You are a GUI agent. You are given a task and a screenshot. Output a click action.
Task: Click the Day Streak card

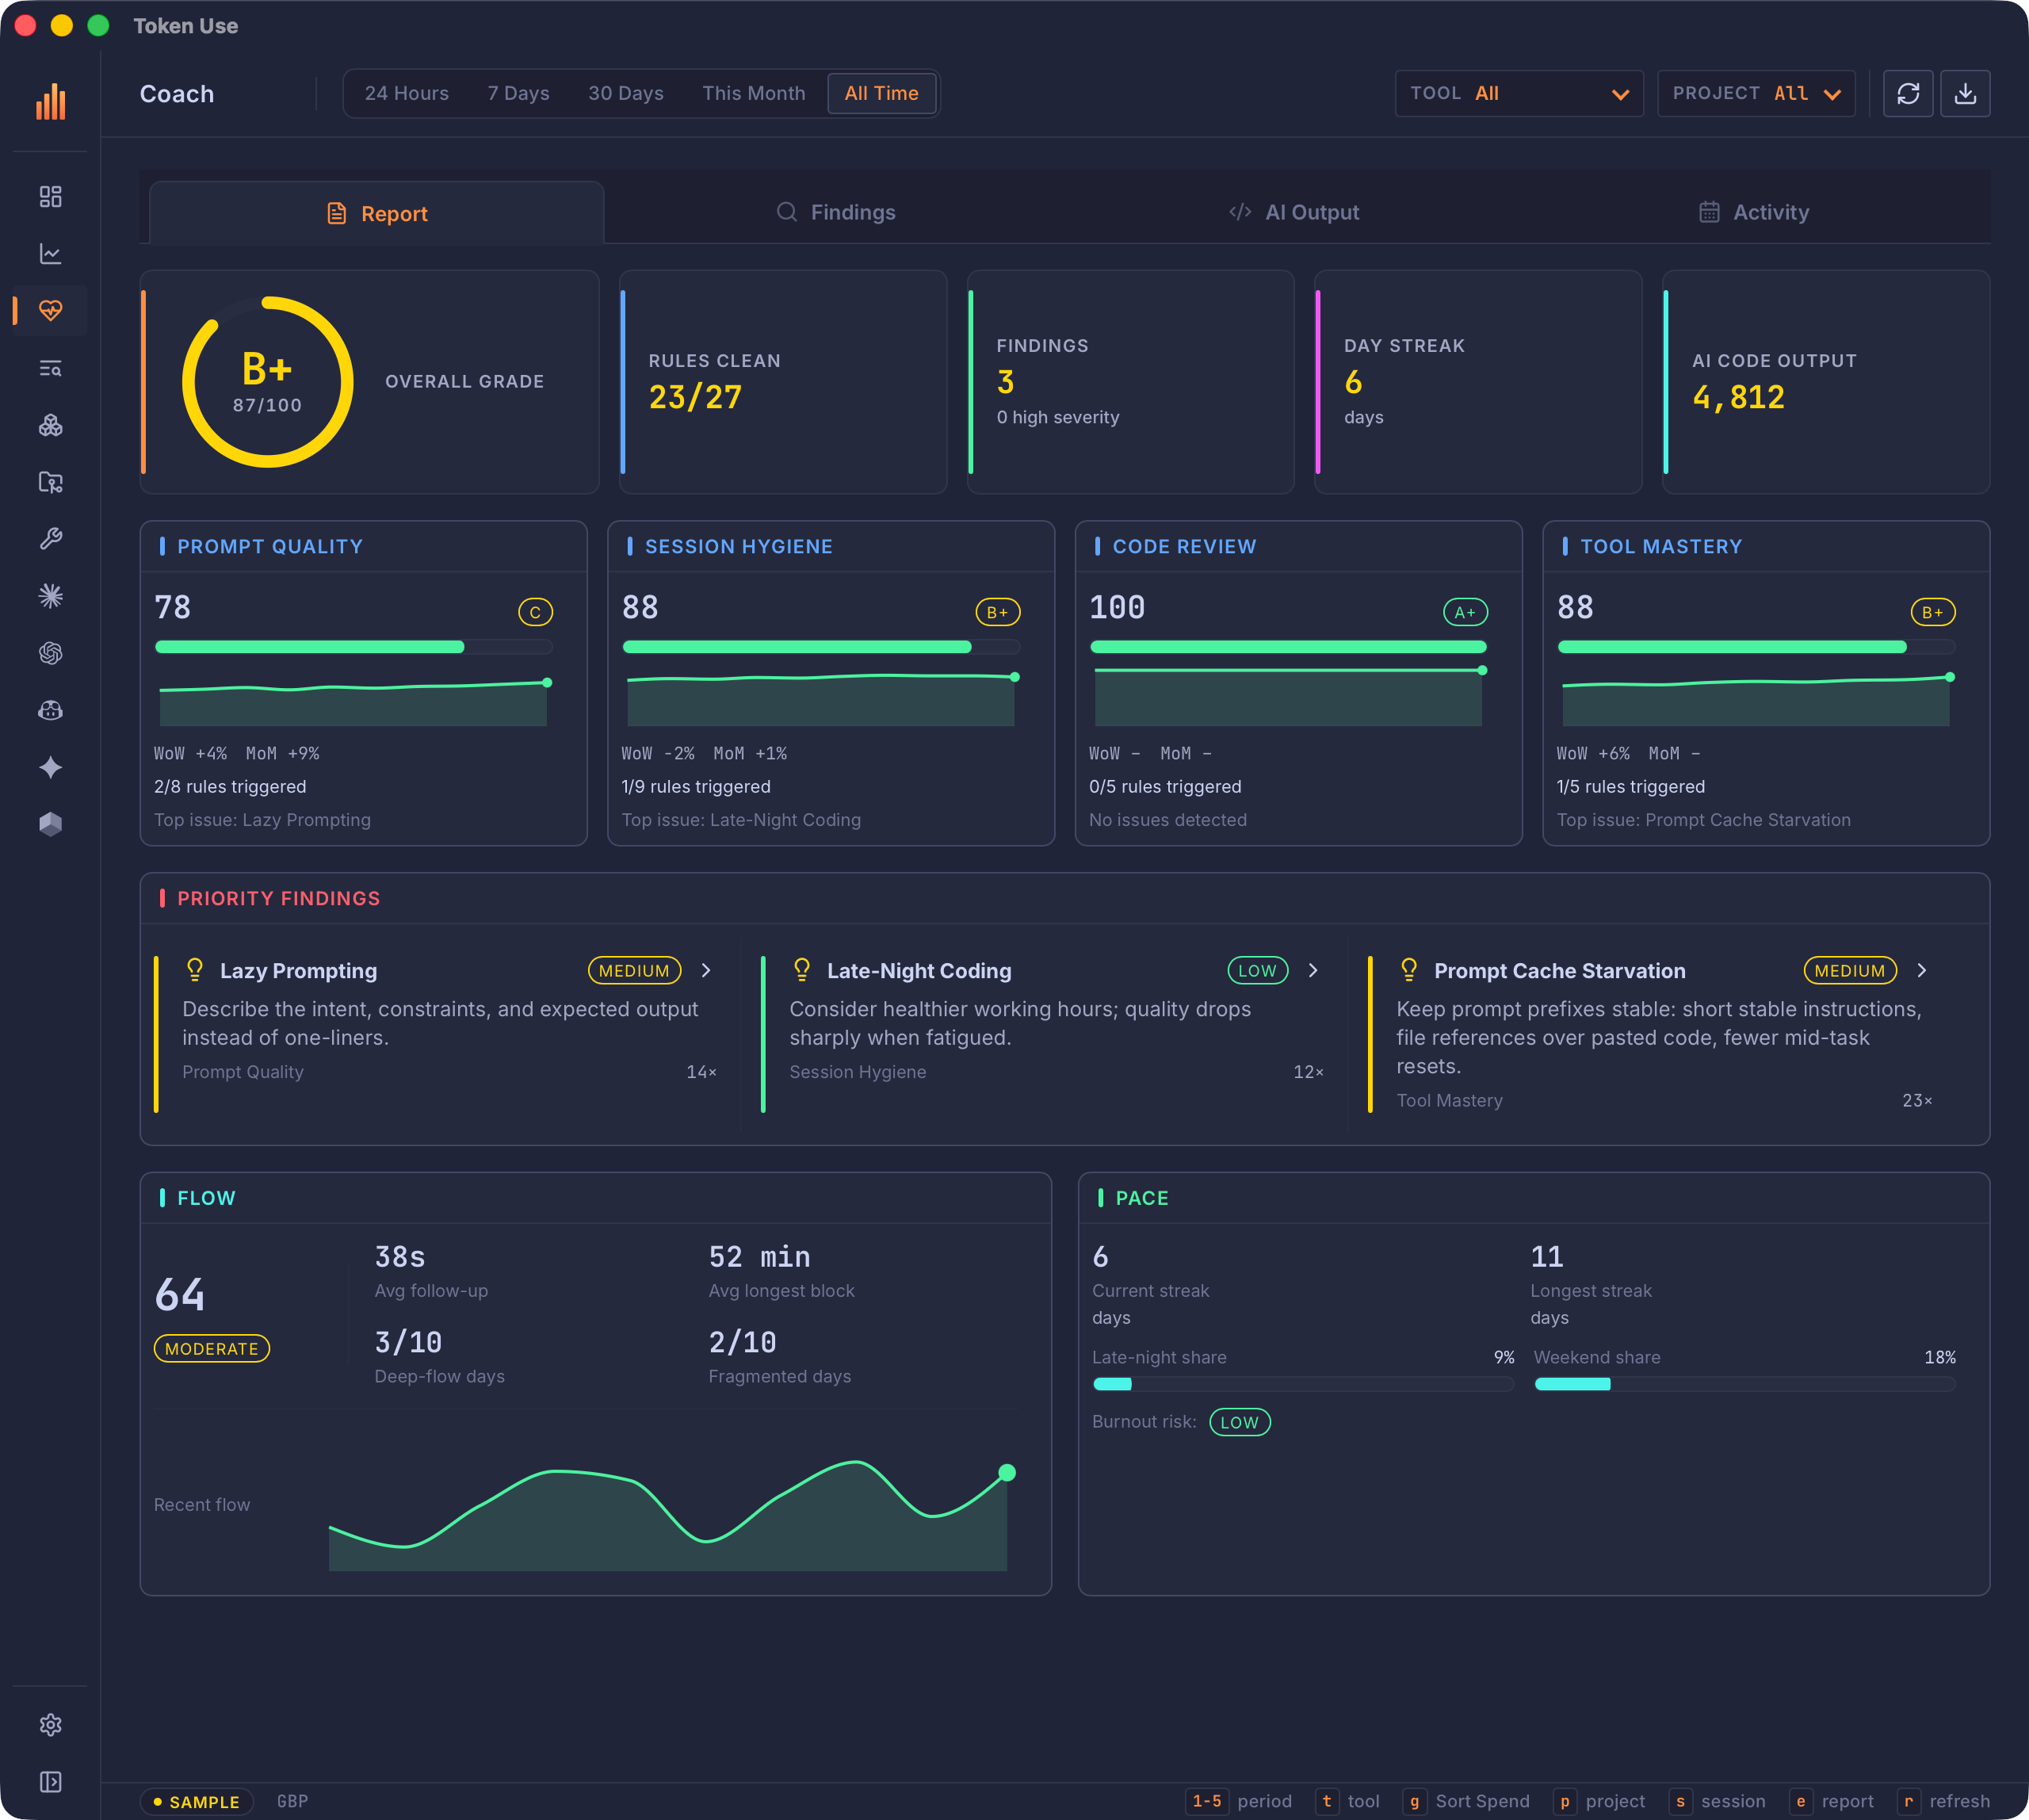1478,381
